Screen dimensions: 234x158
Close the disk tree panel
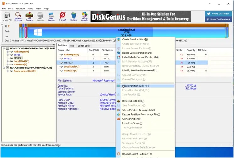54,45
